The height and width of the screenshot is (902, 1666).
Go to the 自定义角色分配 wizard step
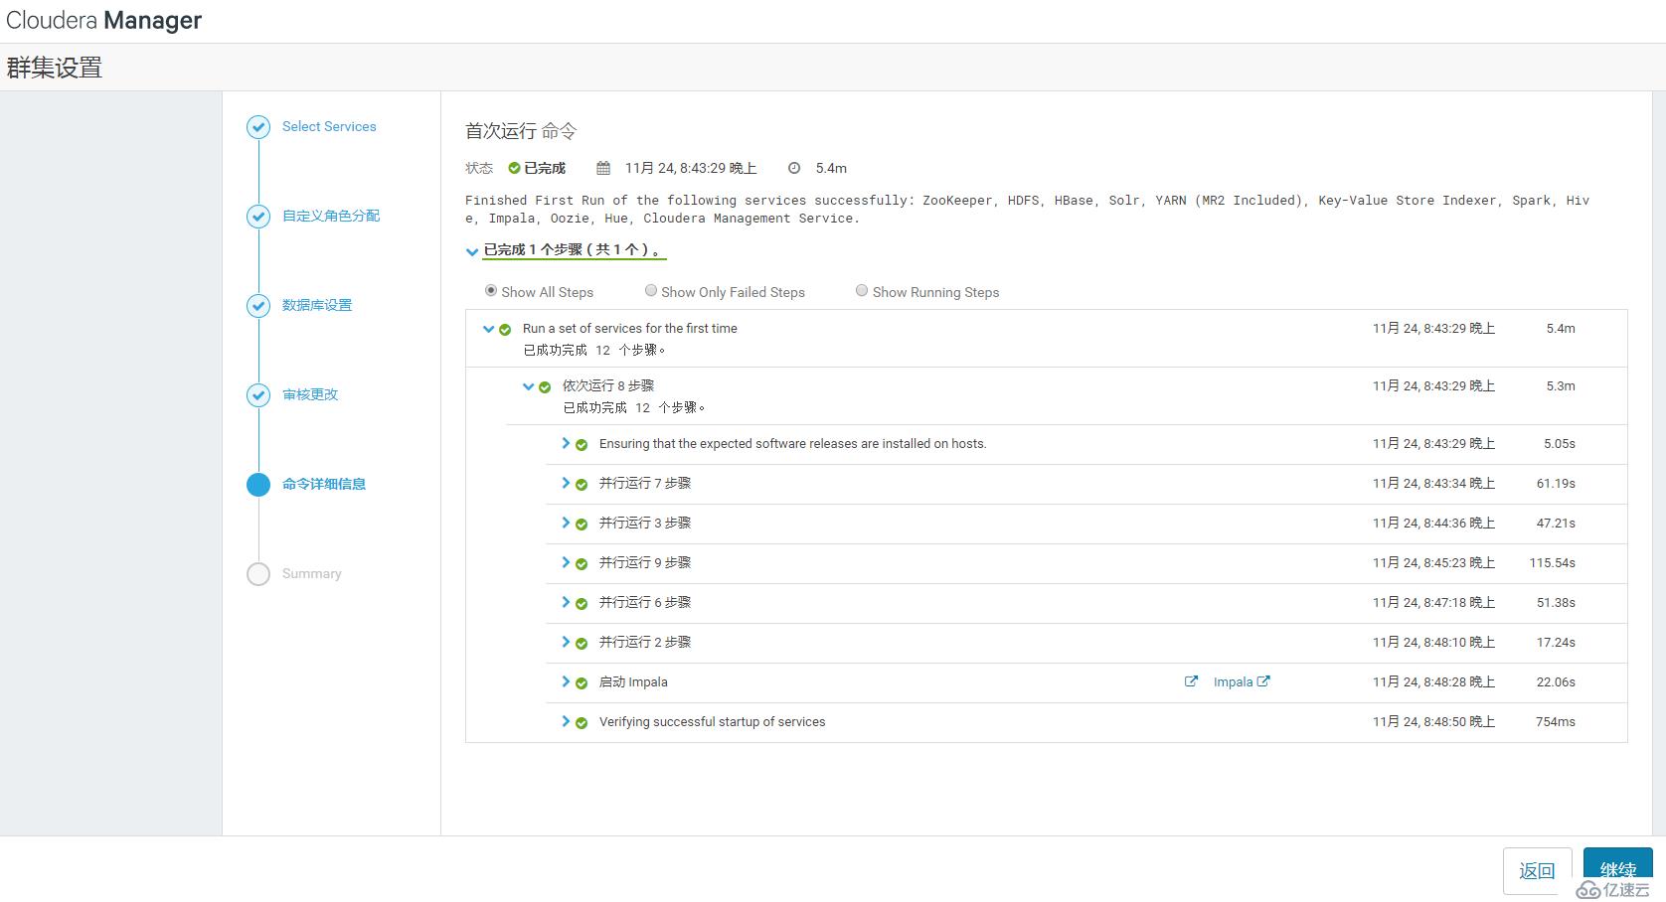pos(331,216)
